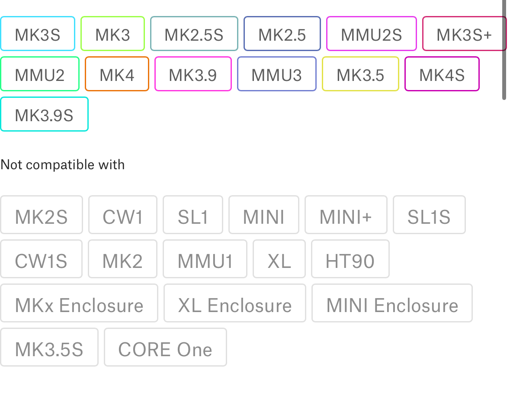Screen dimensions: 510x409
Task: Click the MK3.5S tag
Action: (49, 347)
